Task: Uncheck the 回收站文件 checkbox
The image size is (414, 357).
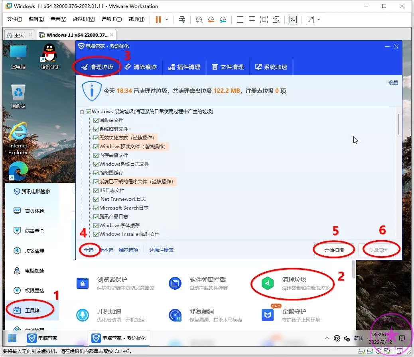Action: pos(96,120)
